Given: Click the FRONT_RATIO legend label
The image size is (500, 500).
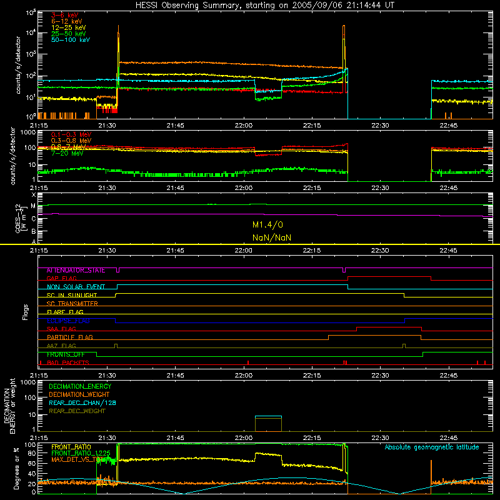Looking at the screenshot, I should [x=71, y=447].
